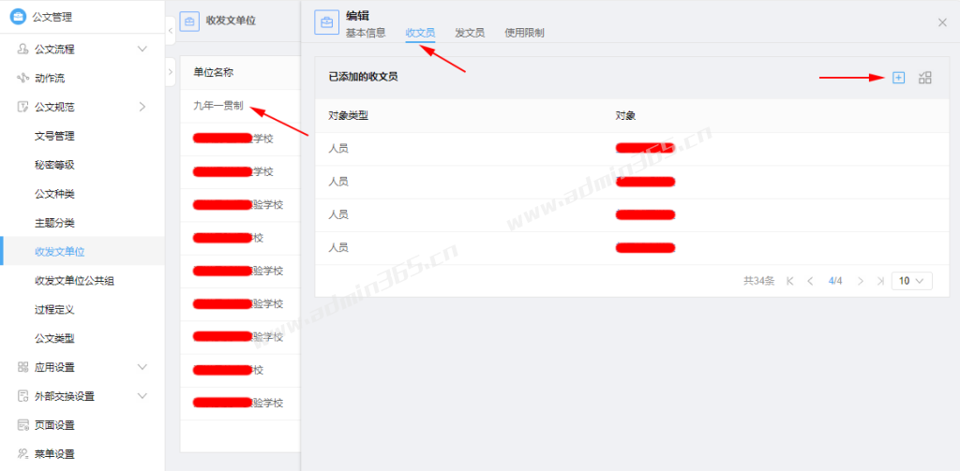Viewport: 960px width, 471px height.
Task: Open 文号管理 in the sidebar
Action: pos(54,136)
